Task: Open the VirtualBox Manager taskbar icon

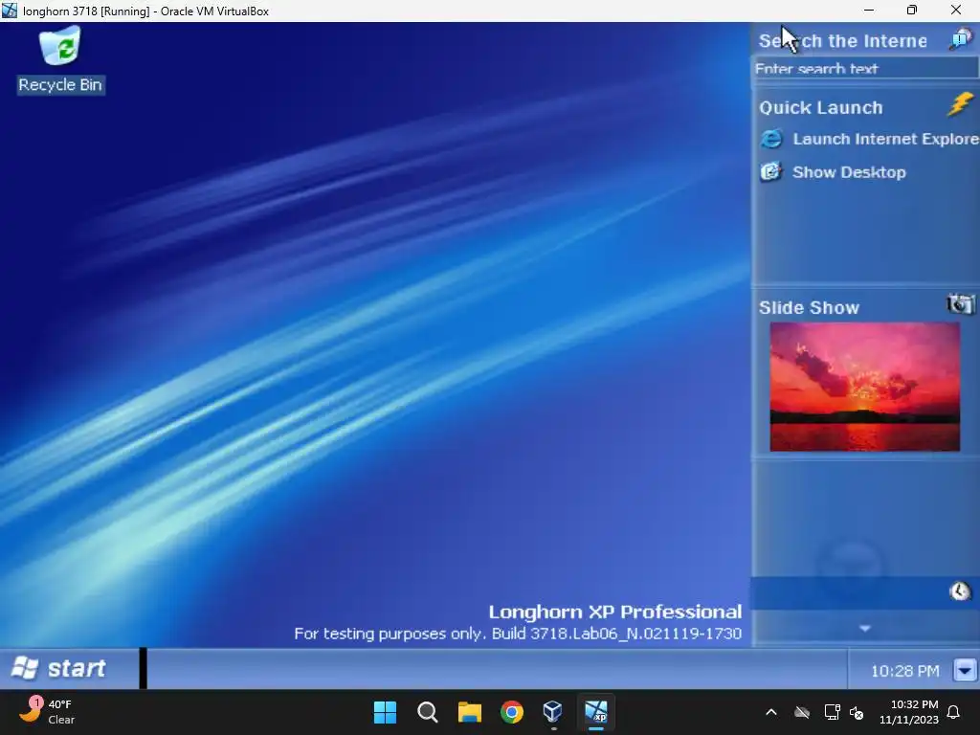Action: click(554, 712)
